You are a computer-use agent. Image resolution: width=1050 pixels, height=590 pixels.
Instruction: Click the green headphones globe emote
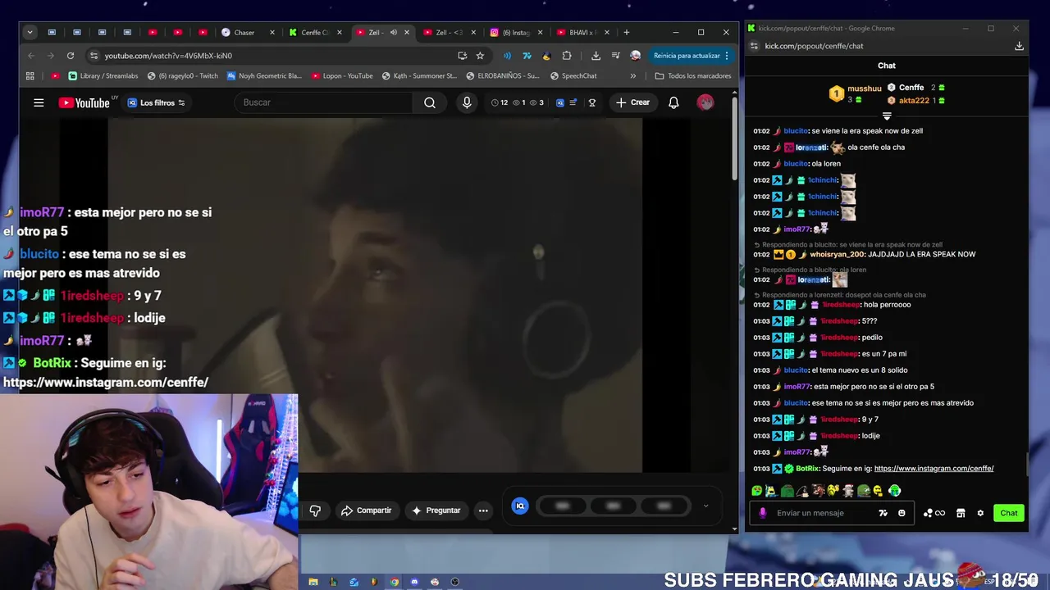point(894,491)
